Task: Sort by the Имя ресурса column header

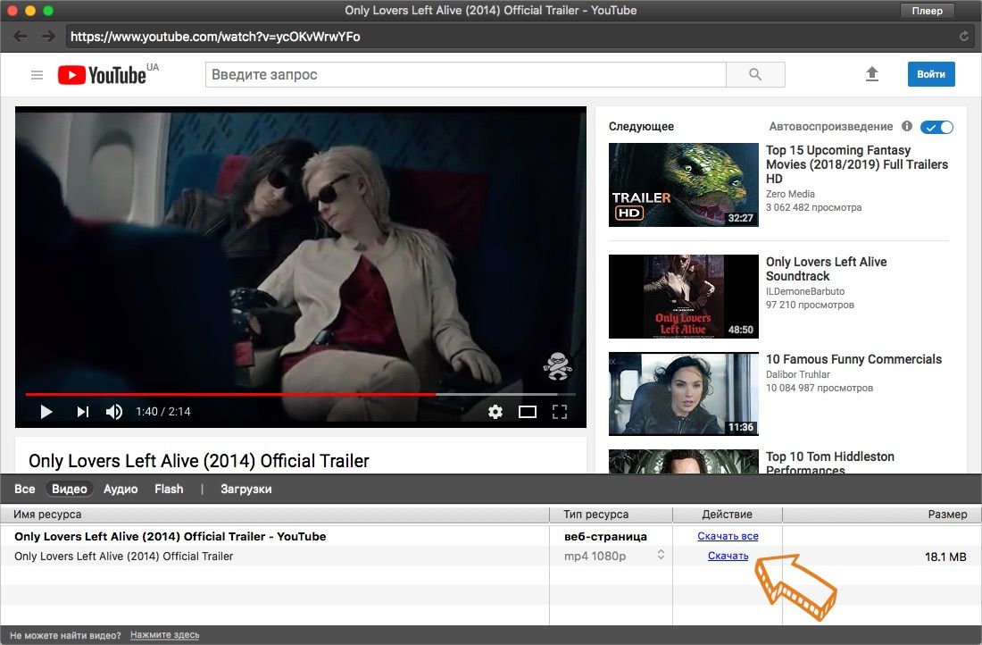Action: (274, 514)
